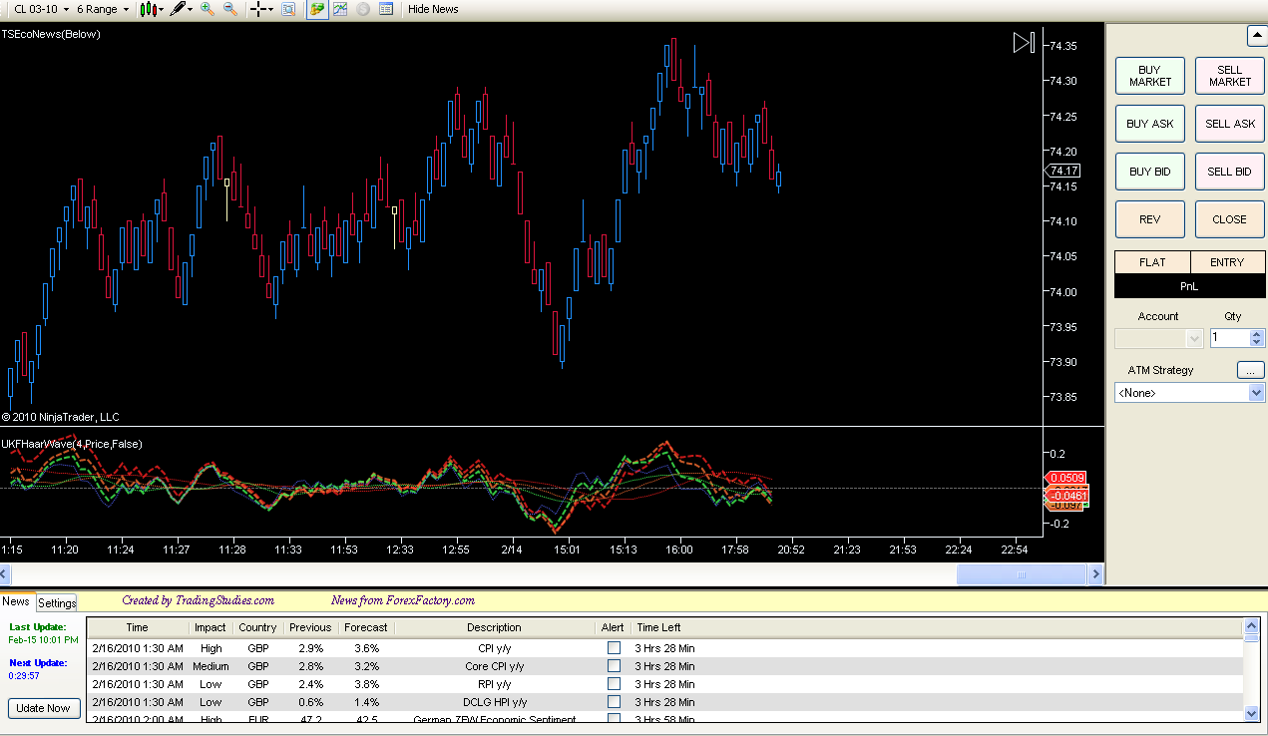
Task: Click chart scrollbar left arrow
Action: coord(5,574)
